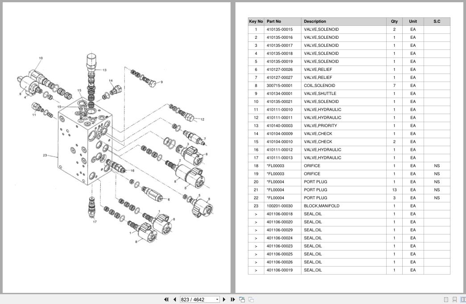Screen dimensions: 466x304
Task: Click the go-to-previous-view icon
Action: [242, 300]
